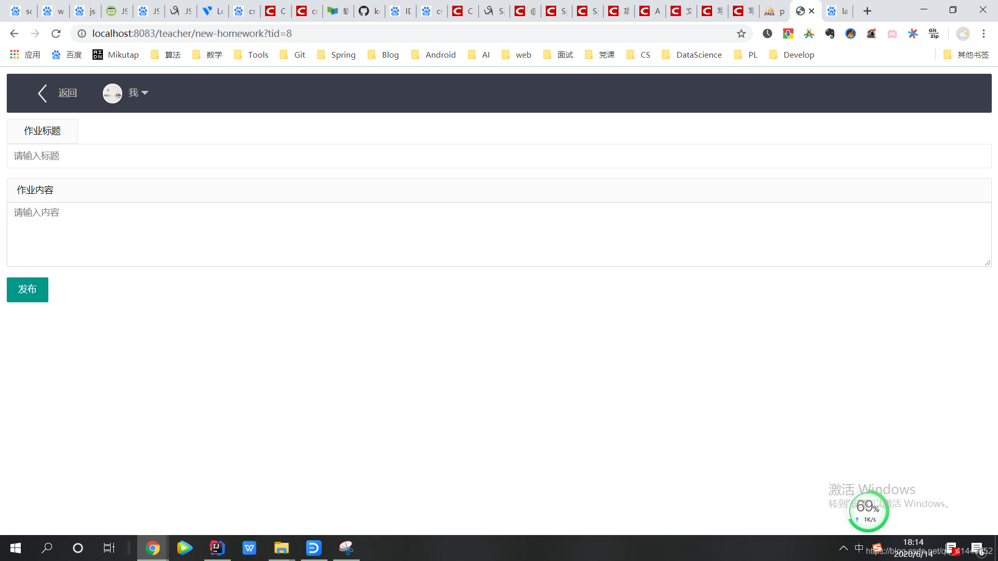Click the user avatar picture
The width and height of the screenshot is (998, 561).
pyautogui.click(x=112, y=94)
